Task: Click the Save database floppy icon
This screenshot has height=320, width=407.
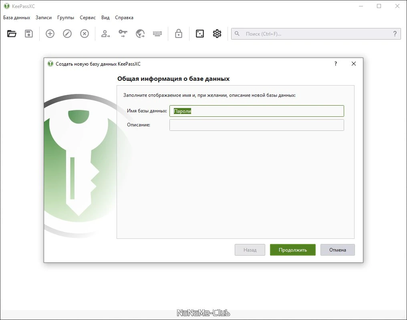Action: coord(29,34)
